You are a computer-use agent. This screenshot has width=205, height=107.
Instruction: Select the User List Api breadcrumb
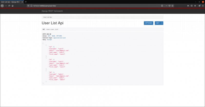[47, 17]
